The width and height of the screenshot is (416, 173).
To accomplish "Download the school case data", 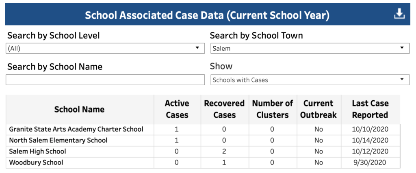I will point(399,14).
